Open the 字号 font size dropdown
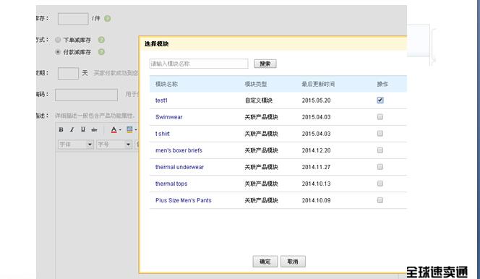The height and width of the screenshot is (279, 480). [x=114, y=144]
